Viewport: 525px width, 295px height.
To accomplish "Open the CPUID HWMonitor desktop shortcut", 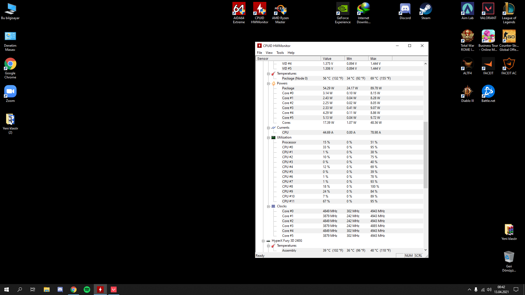I will click(x=259, y=13).
